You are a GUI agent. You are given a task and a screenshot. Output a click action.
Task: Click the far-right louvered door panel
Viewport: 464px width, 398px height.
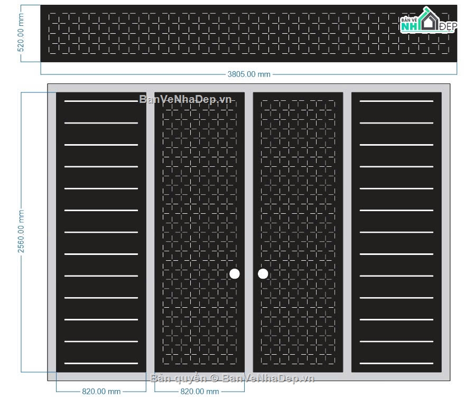396,232
